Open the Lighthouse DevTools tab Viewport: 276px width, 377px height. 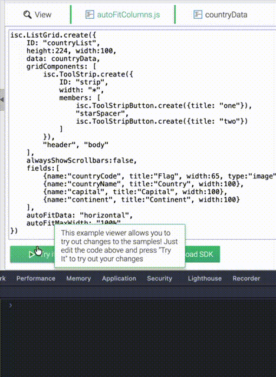205,279
